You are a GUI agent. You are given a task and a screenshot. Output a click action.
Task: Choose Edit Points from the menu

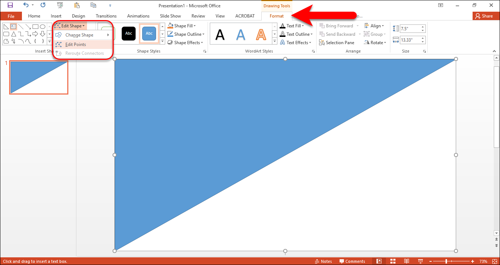(x=83, y=45)
